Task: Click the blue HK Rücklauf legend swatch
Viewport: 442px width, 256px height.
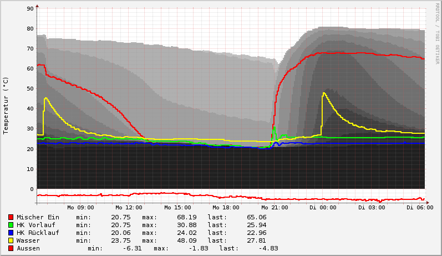Action: coord(11,233)
